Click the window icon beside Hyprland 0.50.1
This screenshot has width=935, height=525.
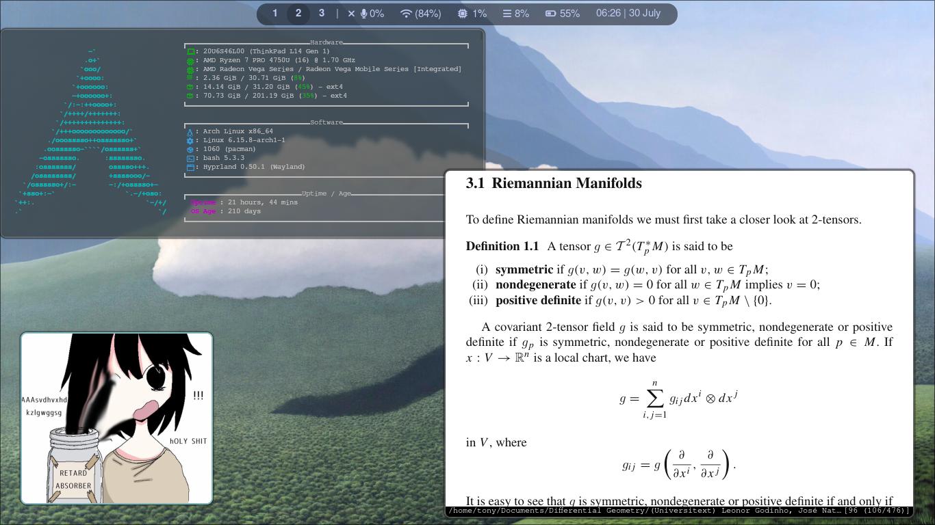tap(190, 167)
